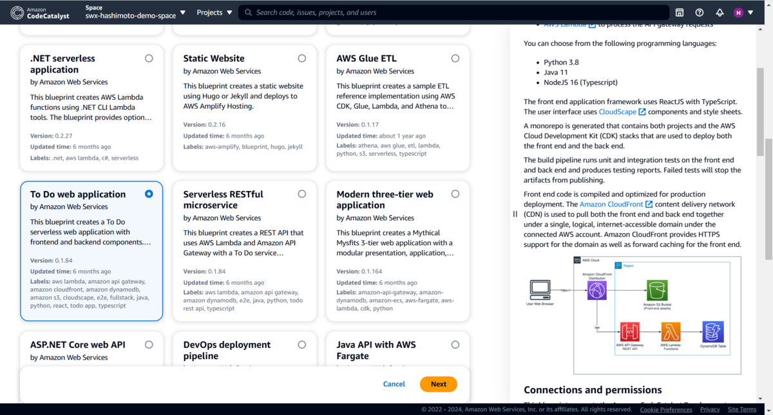Select the Static Website radio button

[302, 59]
